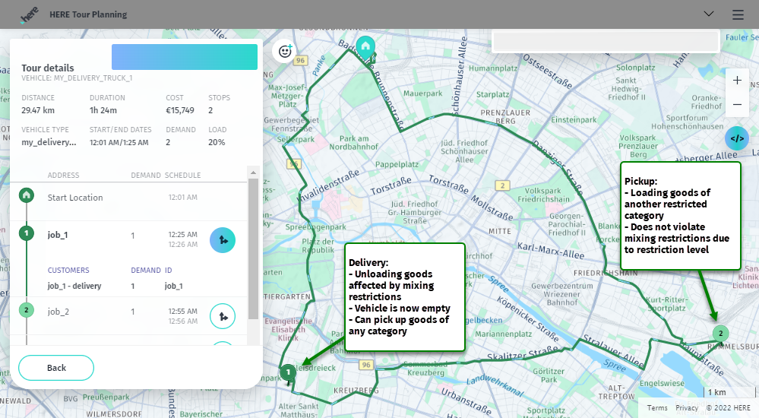Click the cost value €15,749

point(180,110)
